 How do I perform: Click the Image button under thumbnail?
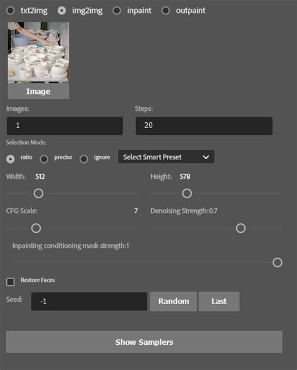[x=38, y=92]
